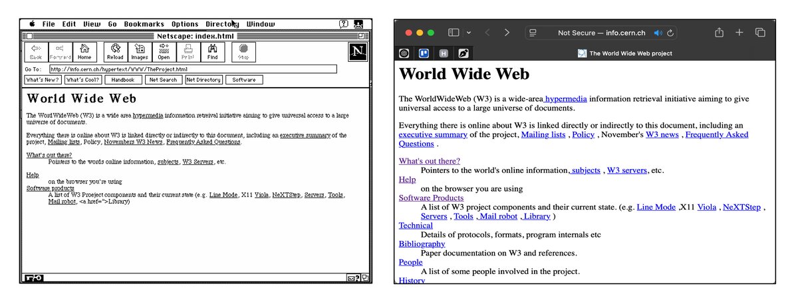Click the security key icon in Netscape status bar

(x=33, y=277)
